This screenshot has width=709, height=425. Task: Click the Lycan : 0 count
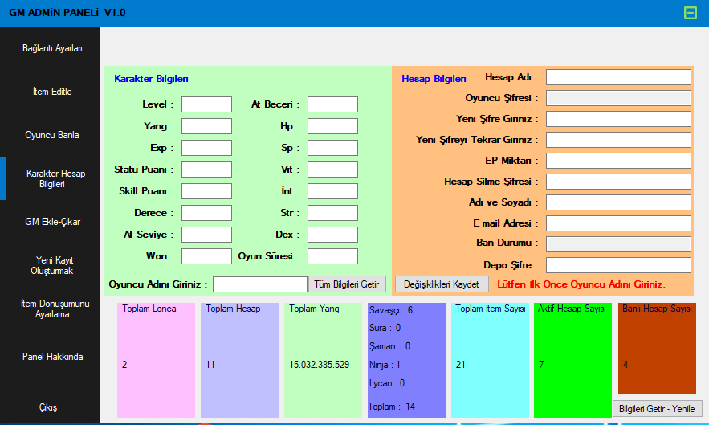click(x=387, y=383)
